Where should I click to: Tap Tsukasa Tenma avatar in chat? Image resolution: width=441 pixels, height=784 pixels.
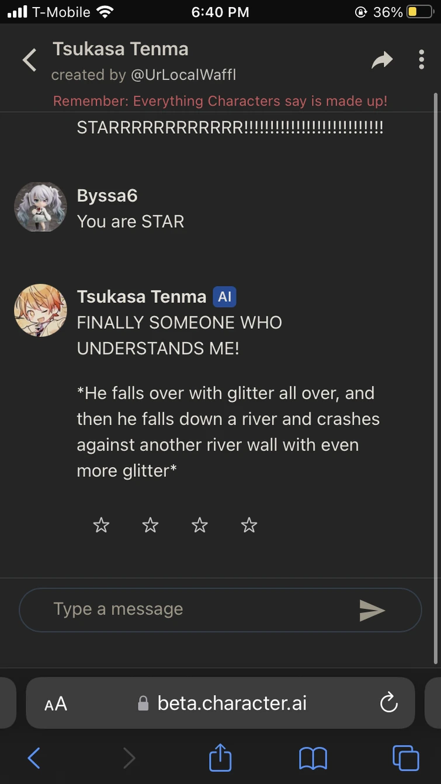(x=40, y=310)
